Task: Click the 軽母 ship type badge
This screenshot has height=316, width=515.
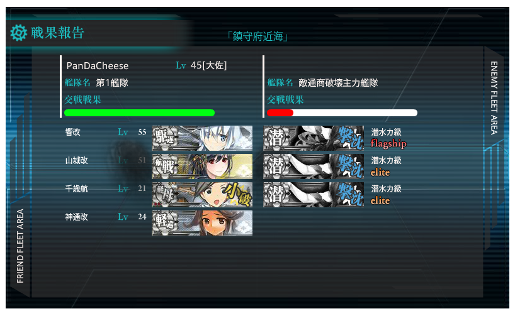Action: [x=165, y=195]
